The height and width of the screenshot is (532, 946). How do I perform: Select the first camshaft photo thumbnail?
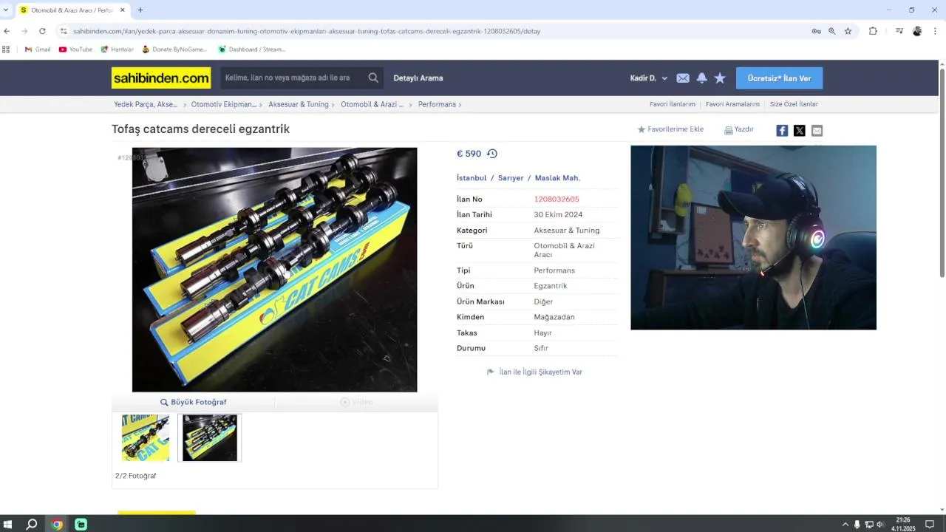click(146, 438)
